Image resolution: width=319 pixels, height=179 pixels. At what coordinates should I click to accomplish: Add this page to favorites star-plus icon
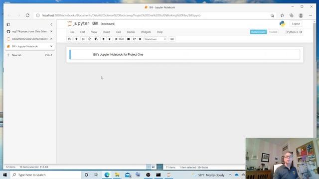coord(272,15)
